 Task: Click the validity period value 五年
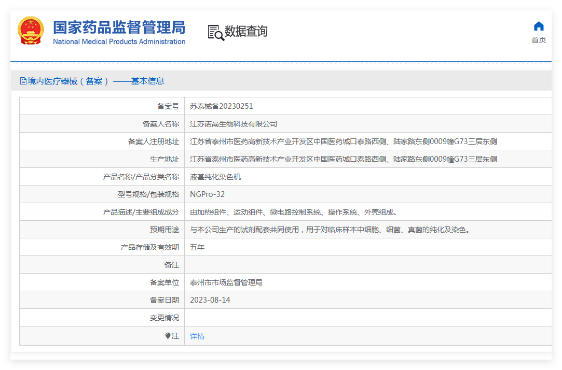(x=197, y=247)
